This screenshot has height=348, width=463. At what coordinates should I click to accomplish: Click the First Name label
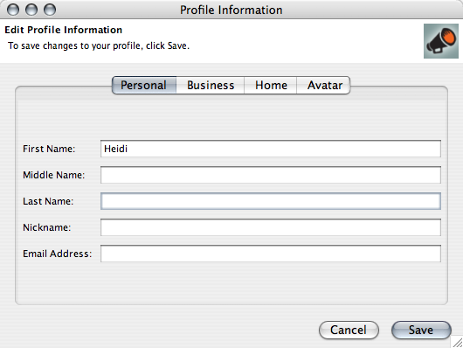click(x=49, y=149)
